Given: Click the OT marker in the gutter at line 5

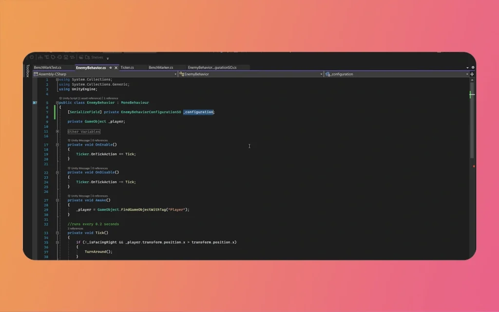Looking at the screenshot, I should (34, 102).
